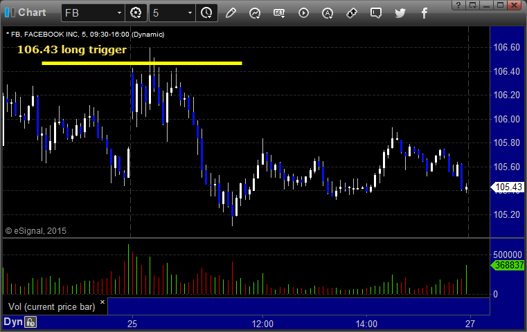527x332 pixels.
Task: Click the 27 date axis label
Action: 470,324
